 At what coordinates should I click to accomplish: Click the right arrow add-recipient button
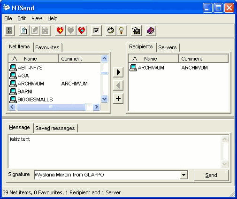(118, 72)
